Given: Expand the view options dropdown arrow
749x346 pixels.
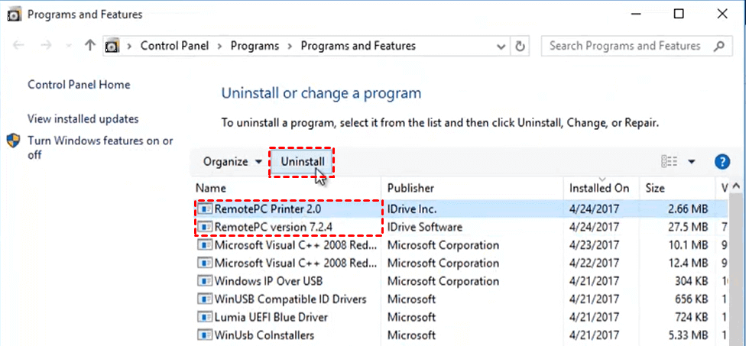Looking at the screenshot, I should [x=692, y=162].
